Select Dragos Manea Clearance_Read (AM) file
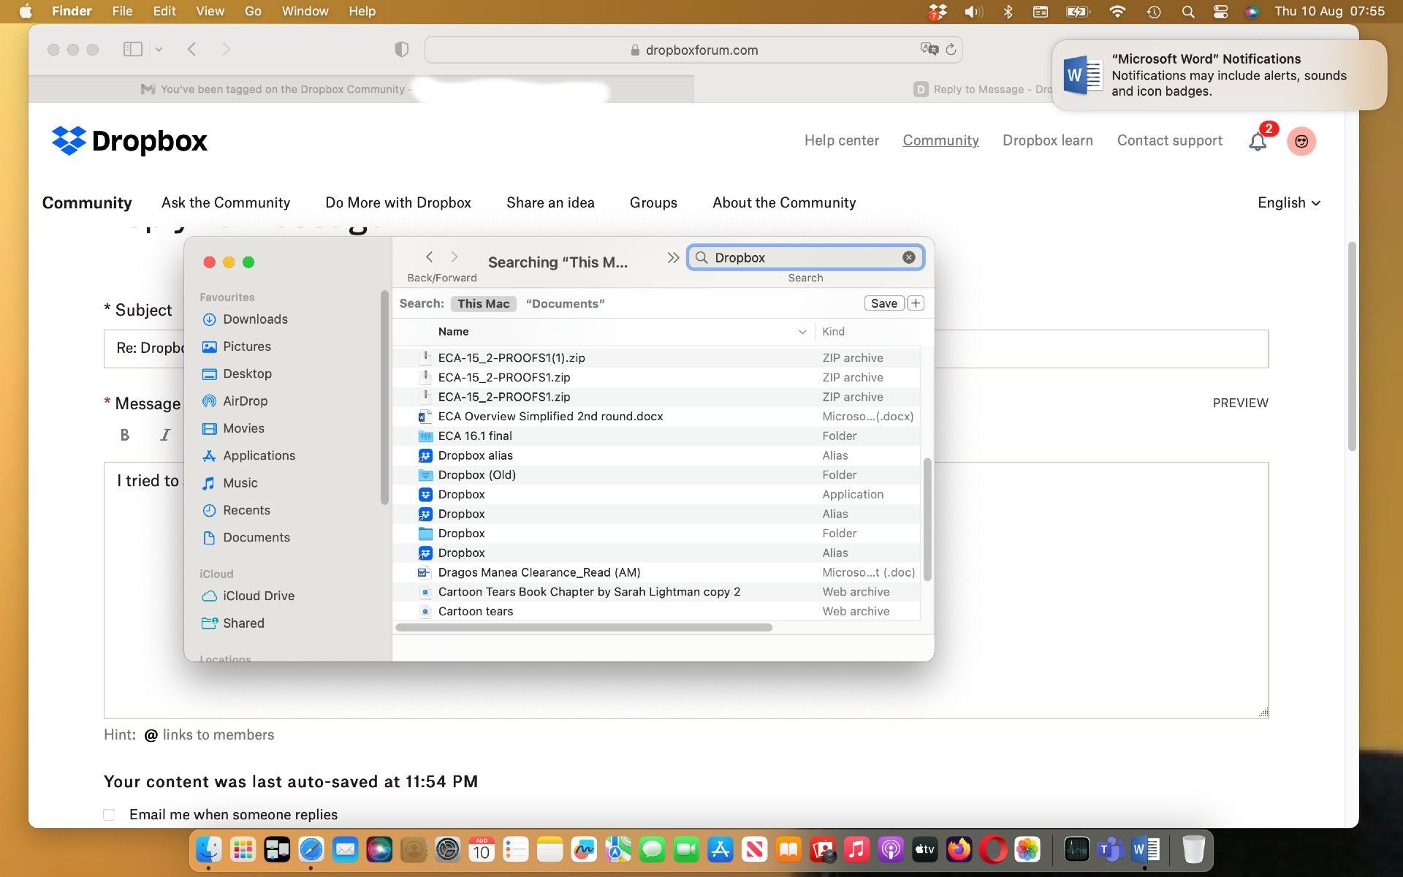Screen dimensions: 1403x877 (x=656, y=572)
